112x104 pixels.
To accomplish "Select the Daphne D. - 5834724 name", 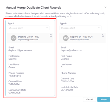I will [82, 37].
